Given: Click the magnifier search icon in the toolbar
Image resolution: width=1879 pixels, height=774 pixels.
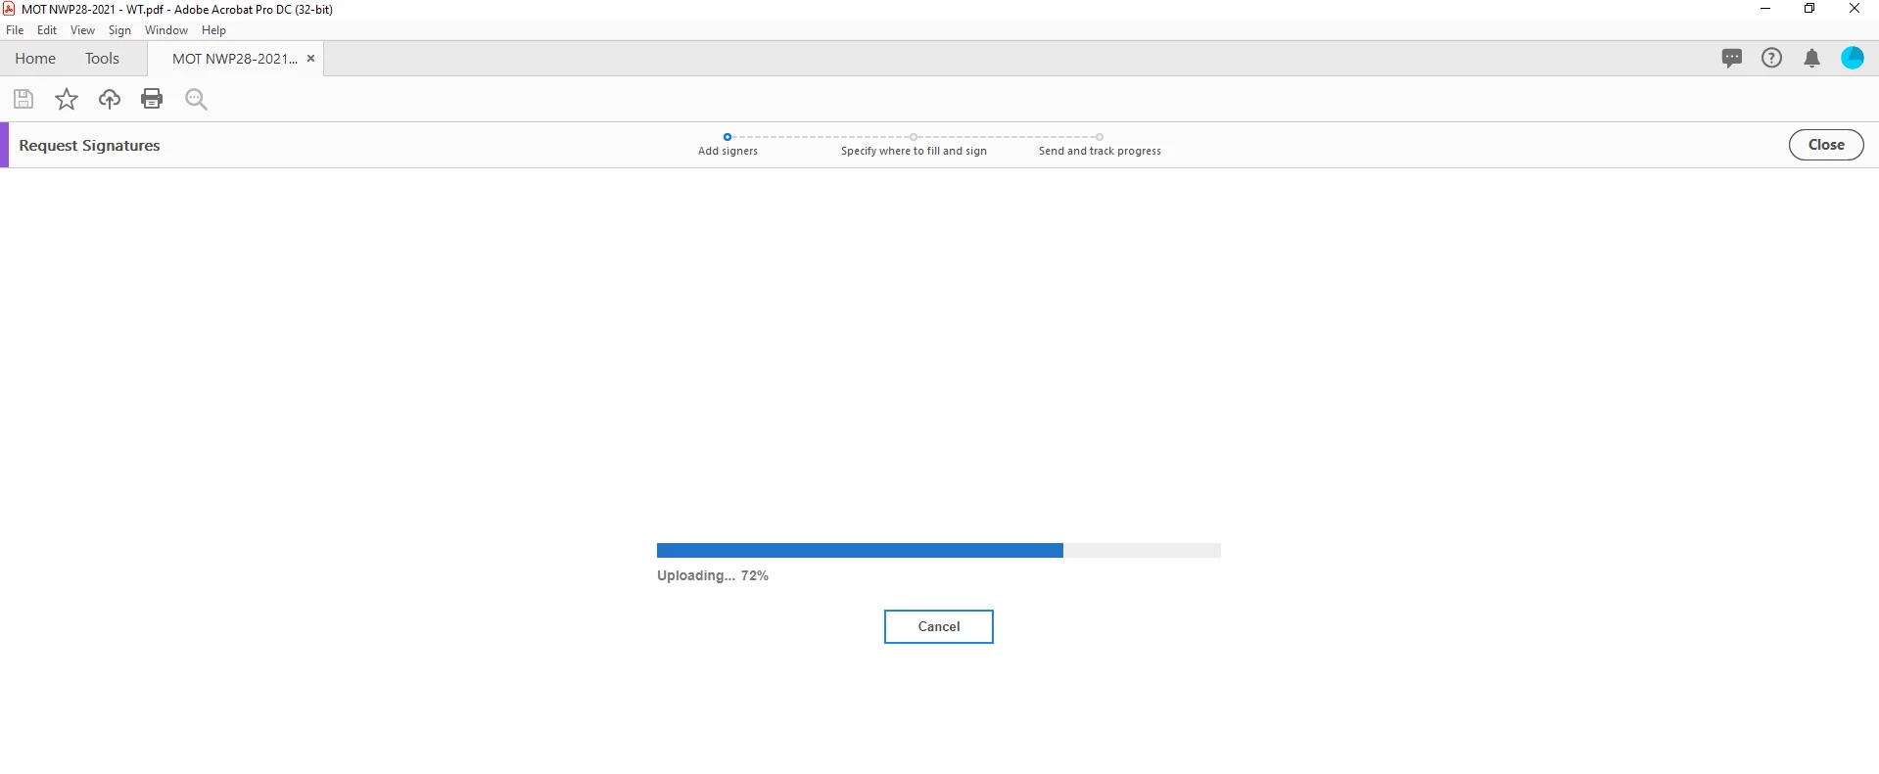Looking at the screenshot, I should click(x=196, y=99).
